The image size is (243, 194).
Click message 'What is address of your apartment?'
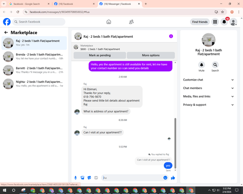[x=106, y=112]
